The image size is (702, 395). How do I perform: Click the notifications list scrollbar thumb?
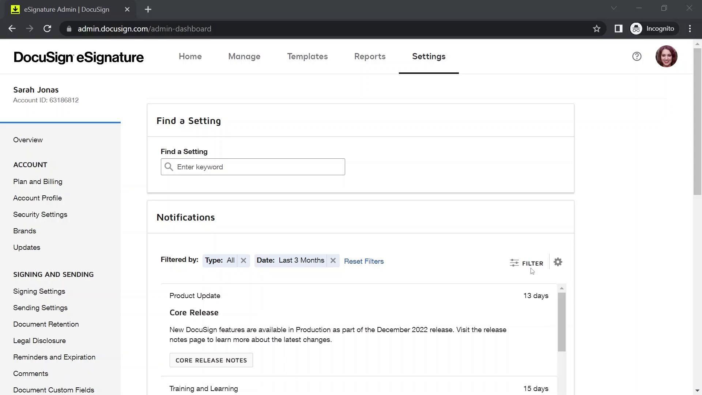click(x=562, y=322)
